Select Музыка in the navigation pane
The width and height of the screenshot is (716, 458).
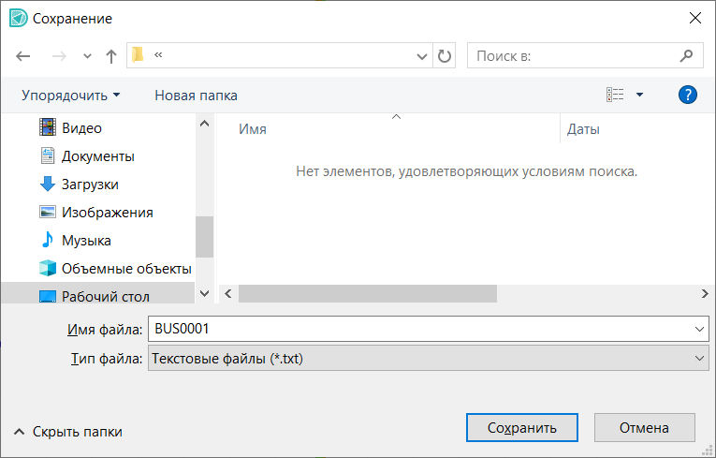[x=86, y=241]
